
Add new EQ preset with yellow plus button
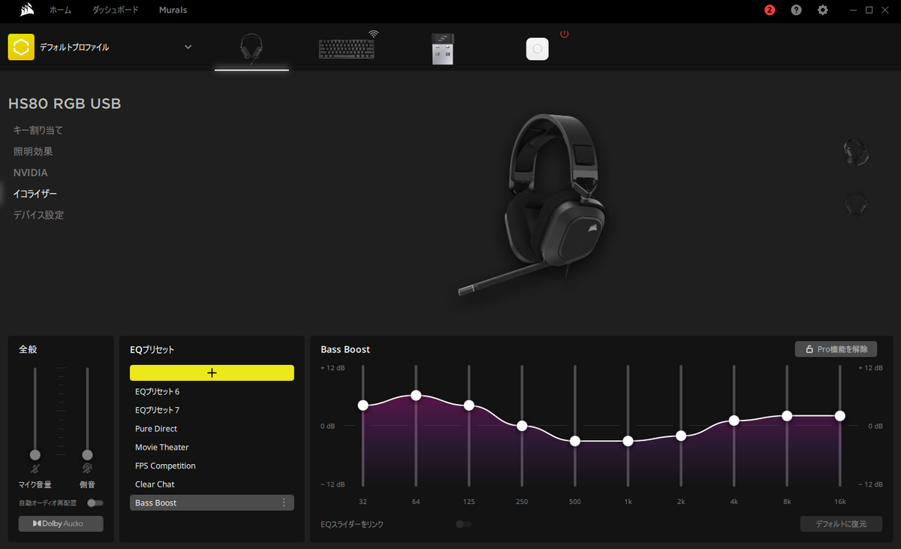click(212, 373)
